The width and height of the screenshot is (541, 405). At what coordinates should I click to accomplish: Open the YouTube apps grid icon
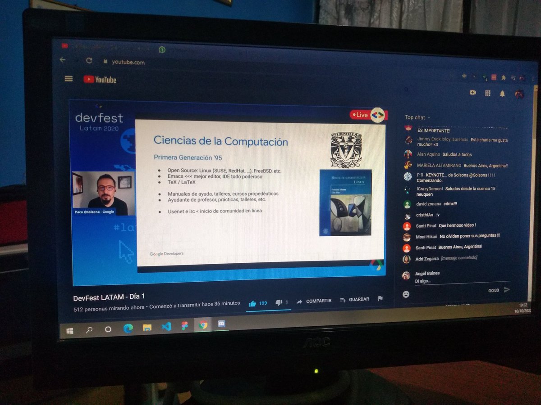coord(487,93)
